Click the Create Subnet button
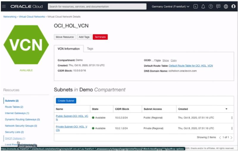The image size is (238, 151). point(66,101)
